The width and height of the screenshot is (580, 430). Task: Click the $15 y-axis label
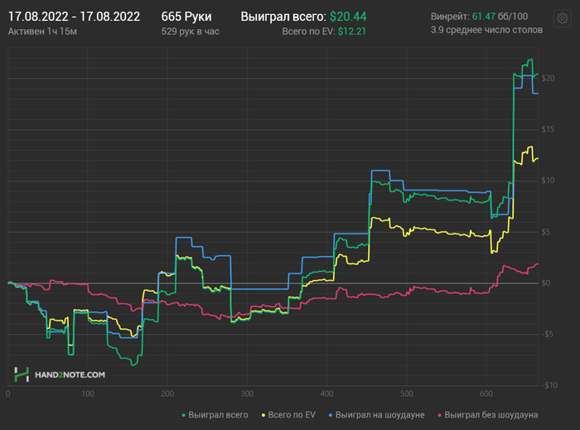(548, 129)
